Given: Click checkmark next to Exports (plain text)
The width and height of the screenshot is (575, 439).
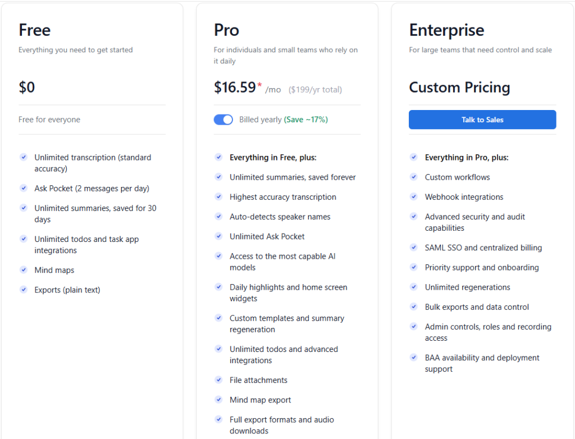Looking at the screenshot, I should (24, 290).
